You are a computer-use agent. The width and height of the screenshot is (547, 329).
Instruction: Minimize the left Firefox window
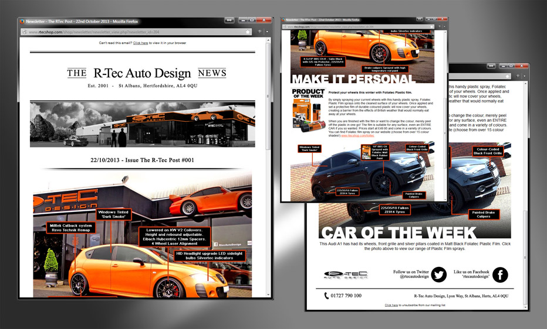point(242,20)
